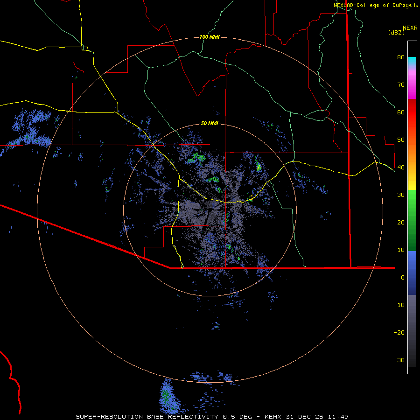Click the 0 value on the dBZ scale

[403, 278]
